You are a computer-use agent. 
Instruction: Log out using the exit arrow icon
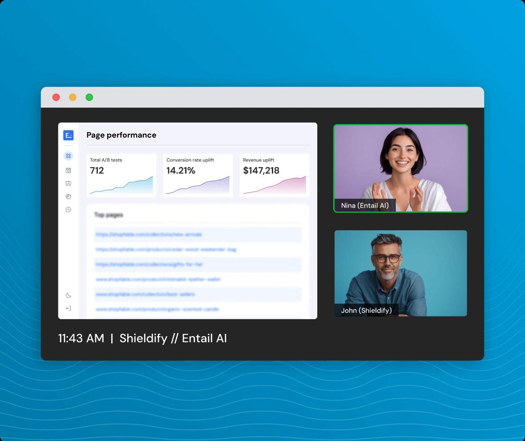tap(68, 308)
